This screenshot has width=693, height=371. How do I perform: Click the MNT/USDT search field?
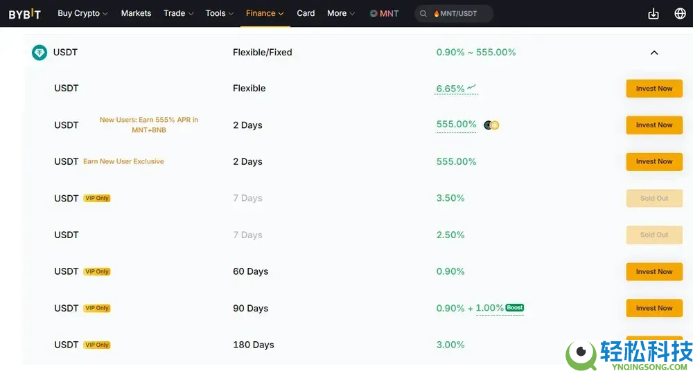(x=454, y=14)
